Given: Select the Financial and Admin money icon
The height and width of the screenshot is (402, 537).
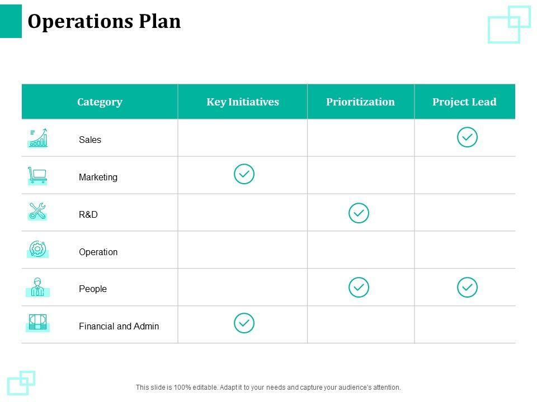Looking at the screenshot, I should (37, 323).
